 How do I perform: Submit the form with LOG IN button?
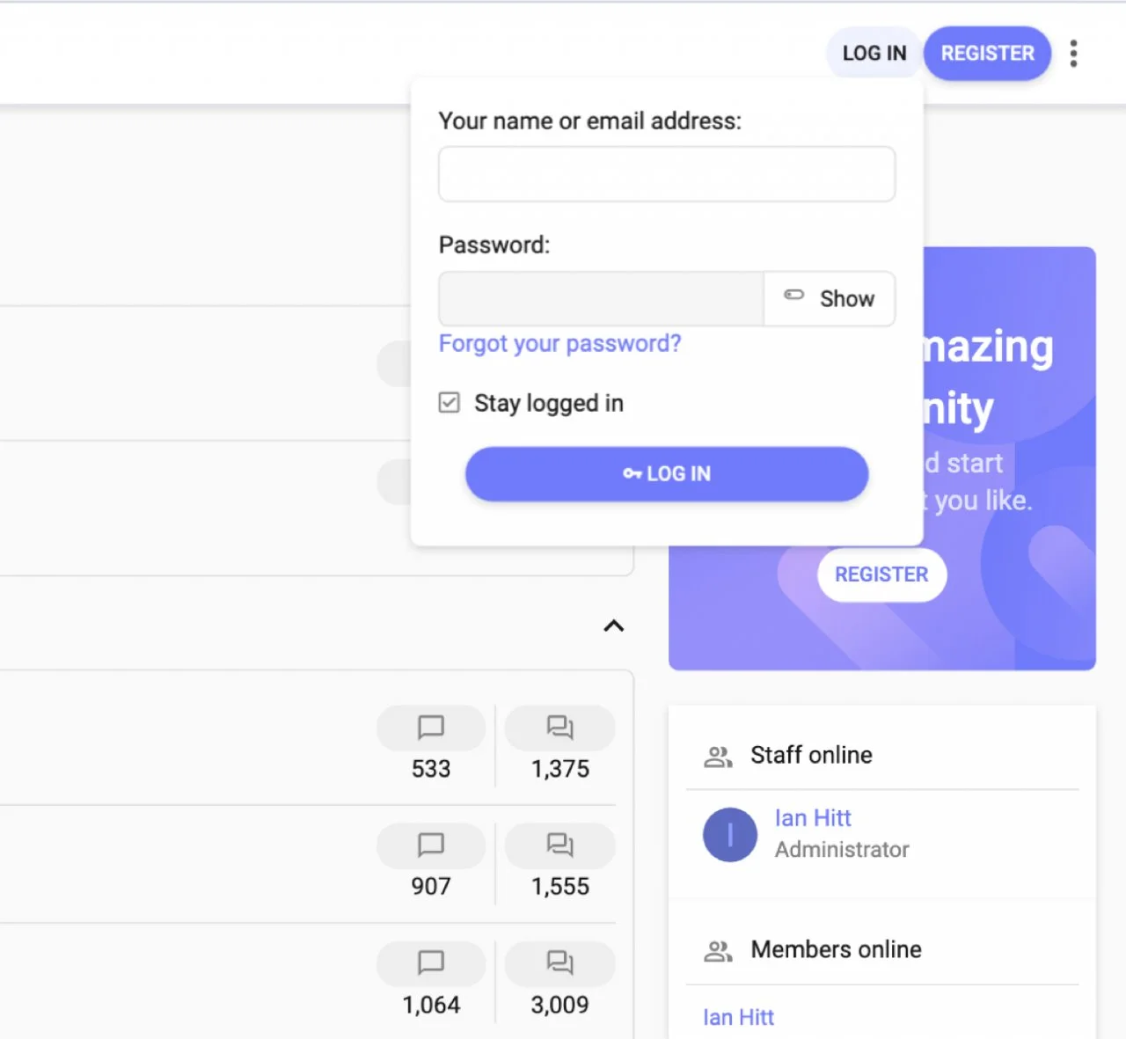coord(666,474)
